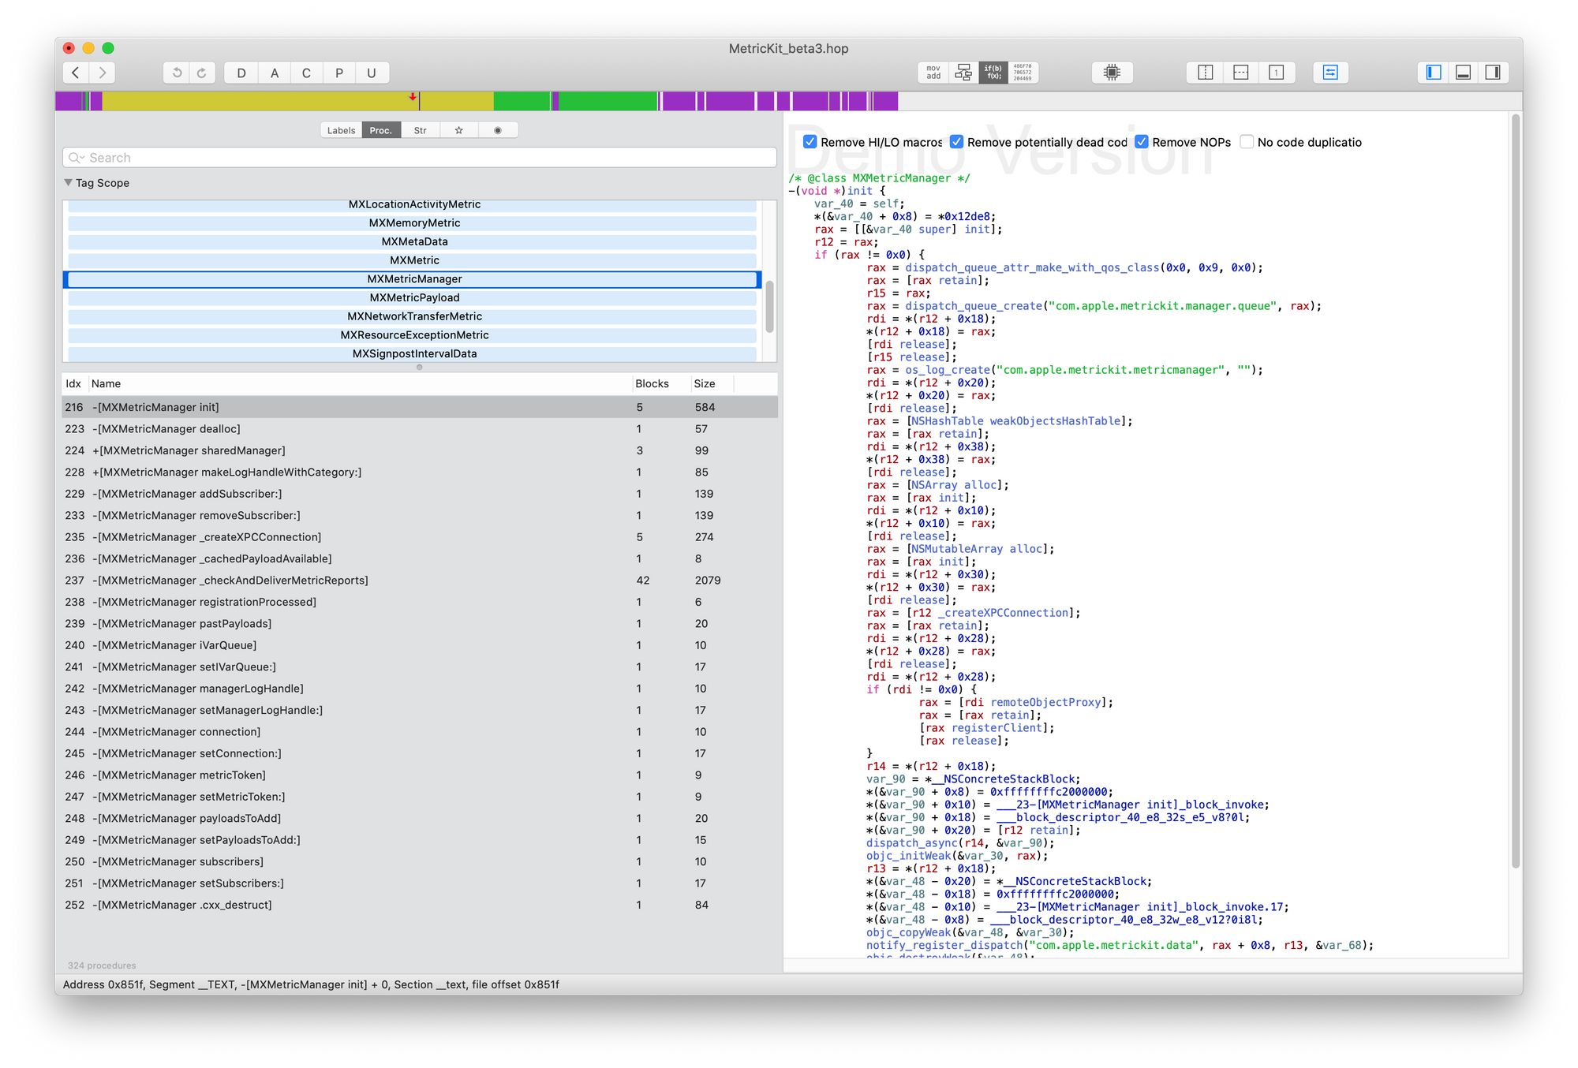1578x1068 pixels.
Task: Mark selection as code with C
Action: 306,73
